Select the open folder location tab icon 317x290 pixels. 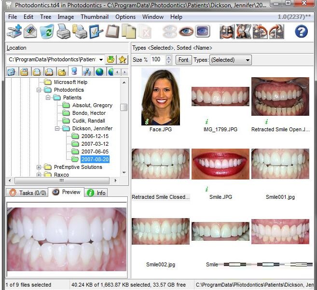[x=62, y=72]
